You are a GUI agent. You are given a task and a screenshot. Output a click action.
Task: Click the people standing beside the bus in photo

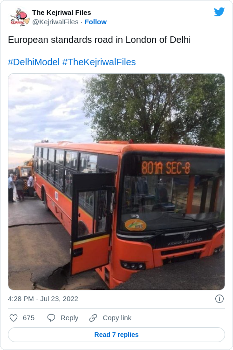click(21, 187)
